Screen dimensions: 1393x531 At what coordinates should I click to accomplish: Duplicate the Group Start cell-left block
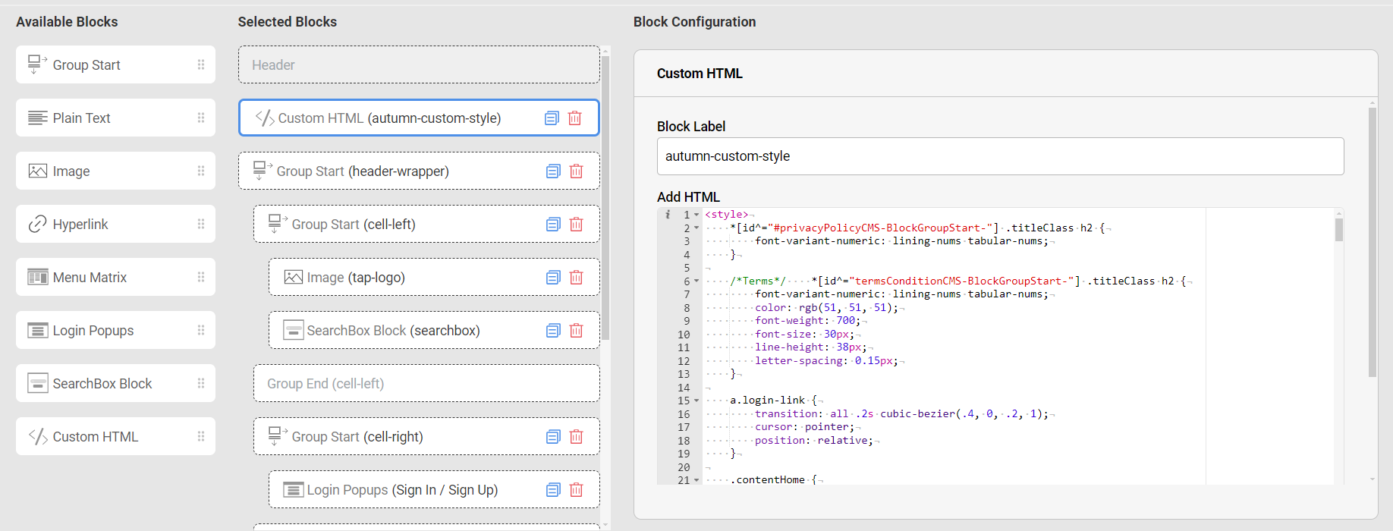553,225
